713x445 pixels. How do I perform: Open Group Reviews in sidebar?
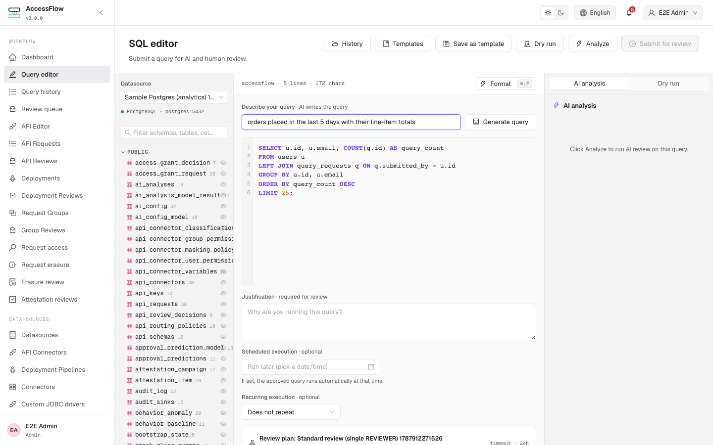[57, 230]
